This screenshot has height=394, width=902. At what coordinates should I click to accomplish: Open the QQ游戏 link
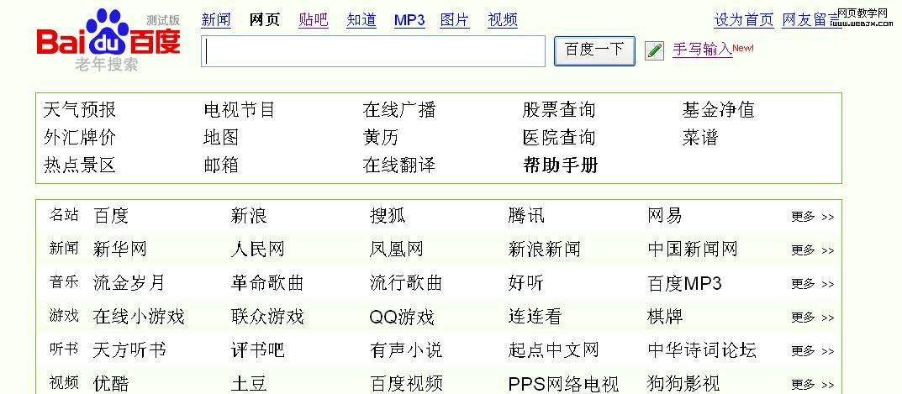click(x=402, y=317)
